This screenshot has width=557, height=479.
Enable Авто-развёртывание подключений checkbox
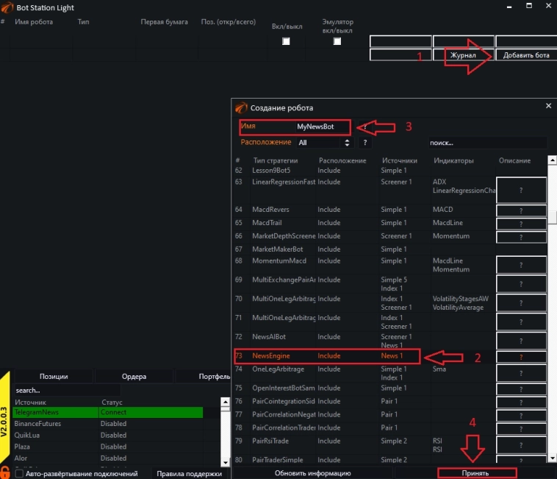(x=19, y=474)
